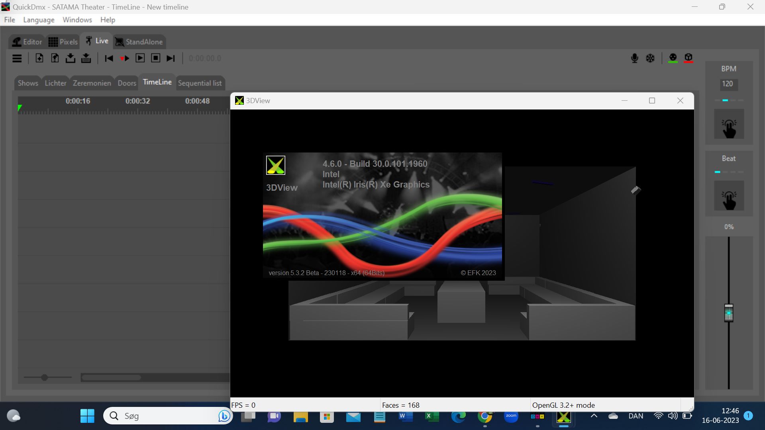Click the BPM value field showing 120
This screenshot has height=430, width=765.
point(728,84)
